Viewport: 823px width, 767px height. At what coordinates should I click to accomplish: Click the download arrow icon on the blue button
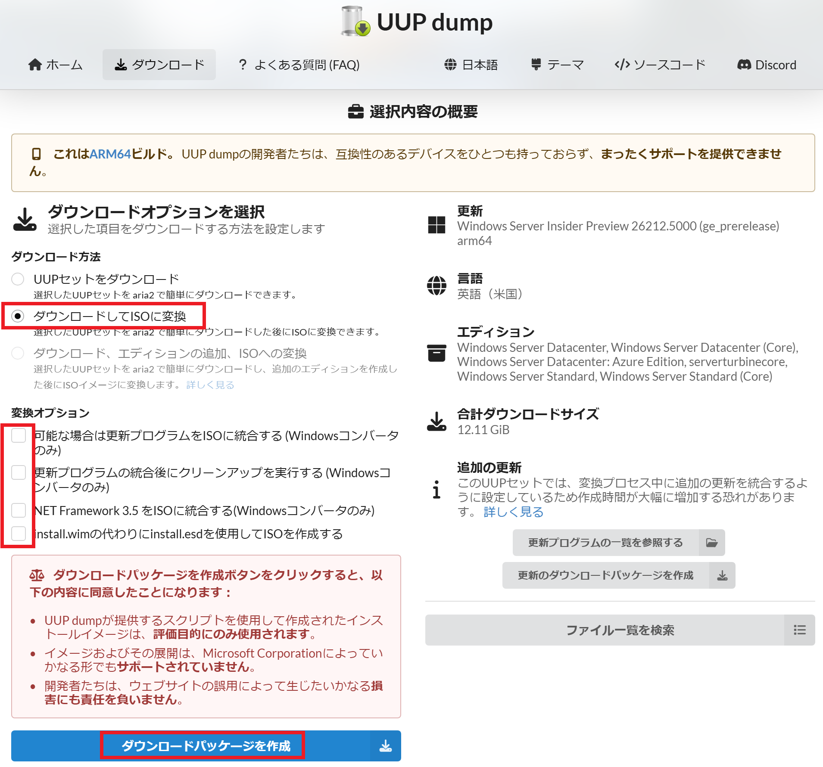(386, 746)
